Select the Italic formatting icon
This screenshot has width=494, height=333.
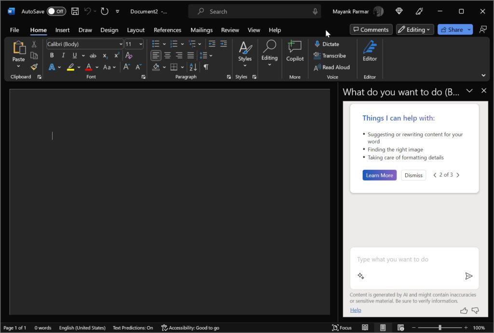[63, 55]
